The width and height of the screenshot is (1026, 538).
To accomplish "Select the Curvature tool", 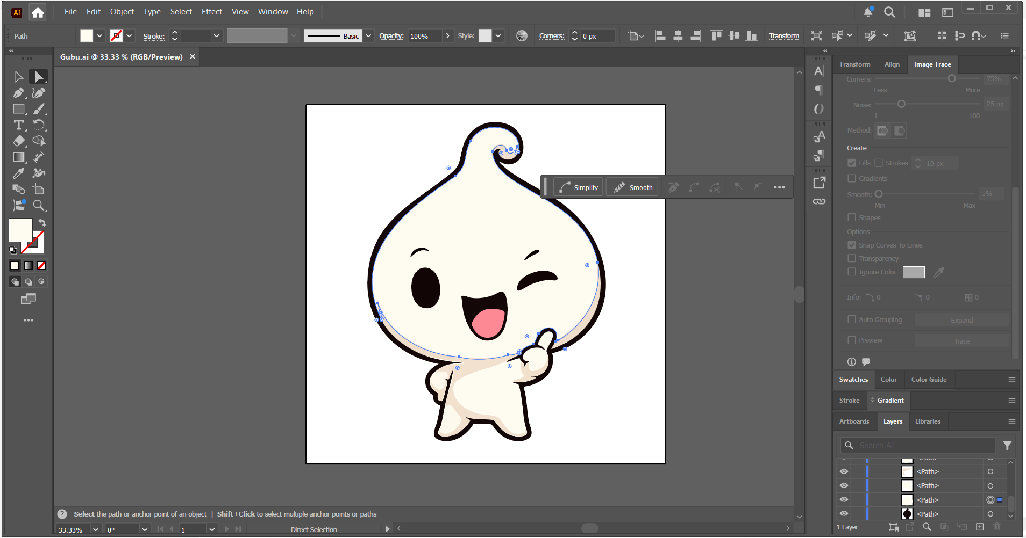I will [38, 93].
